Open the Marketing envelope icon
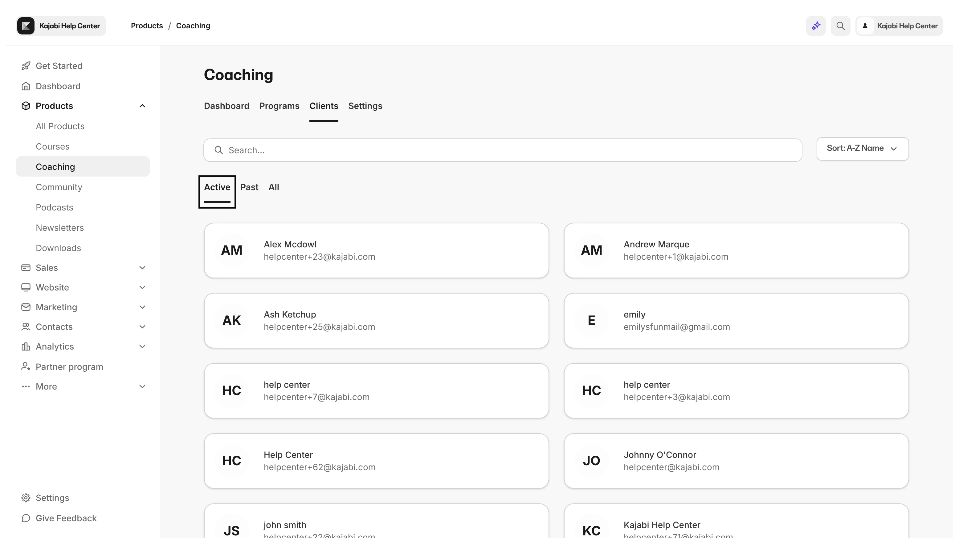 pos(26,307)
